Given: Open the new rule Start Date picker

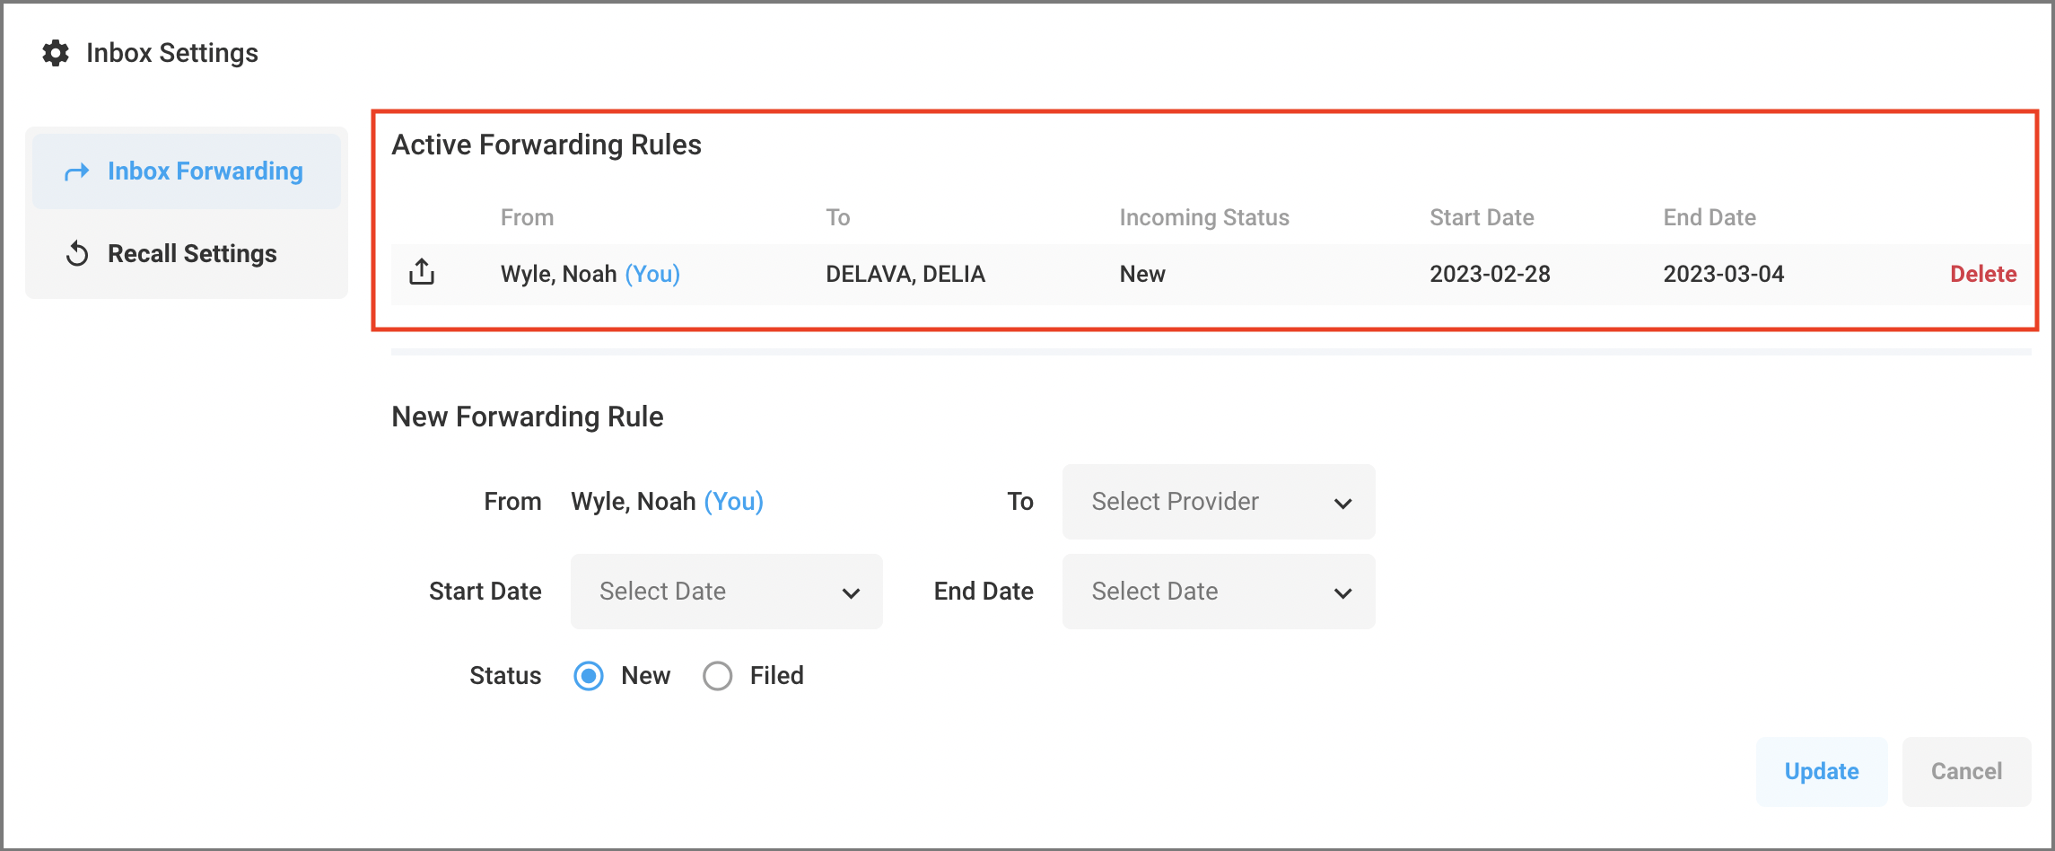Looking at the screenshot, I should (x=726, y=592).
